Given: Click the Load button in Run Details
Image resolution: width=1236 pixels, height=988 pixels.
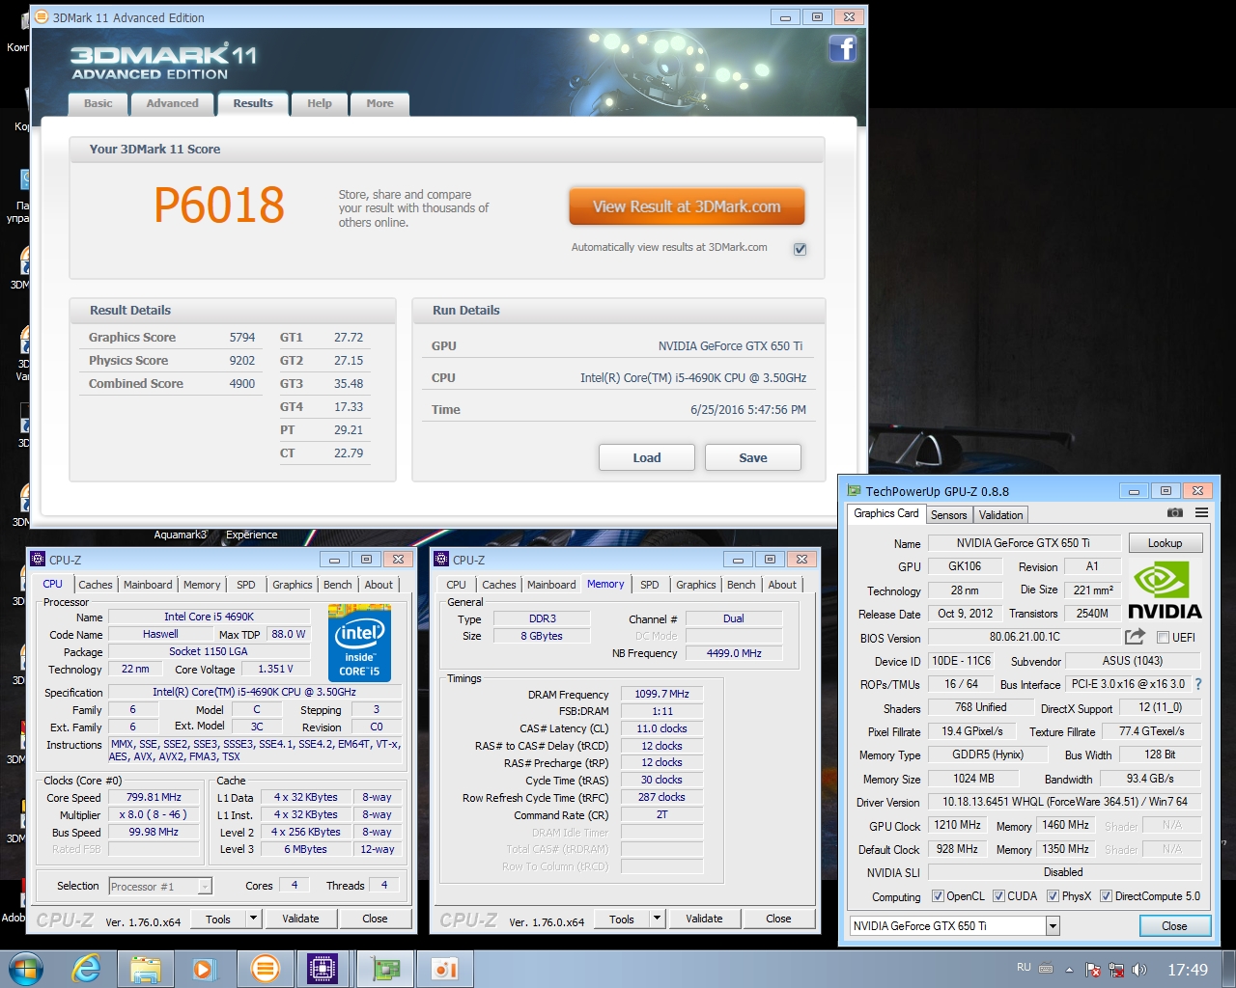Looking at the screenshot, I should tap(647, 457).
